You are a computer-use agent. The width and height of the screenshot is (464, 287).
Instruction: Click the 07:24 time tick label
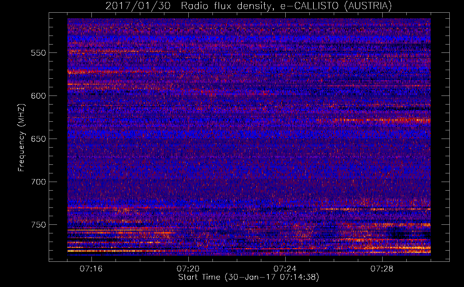[285, 269]
